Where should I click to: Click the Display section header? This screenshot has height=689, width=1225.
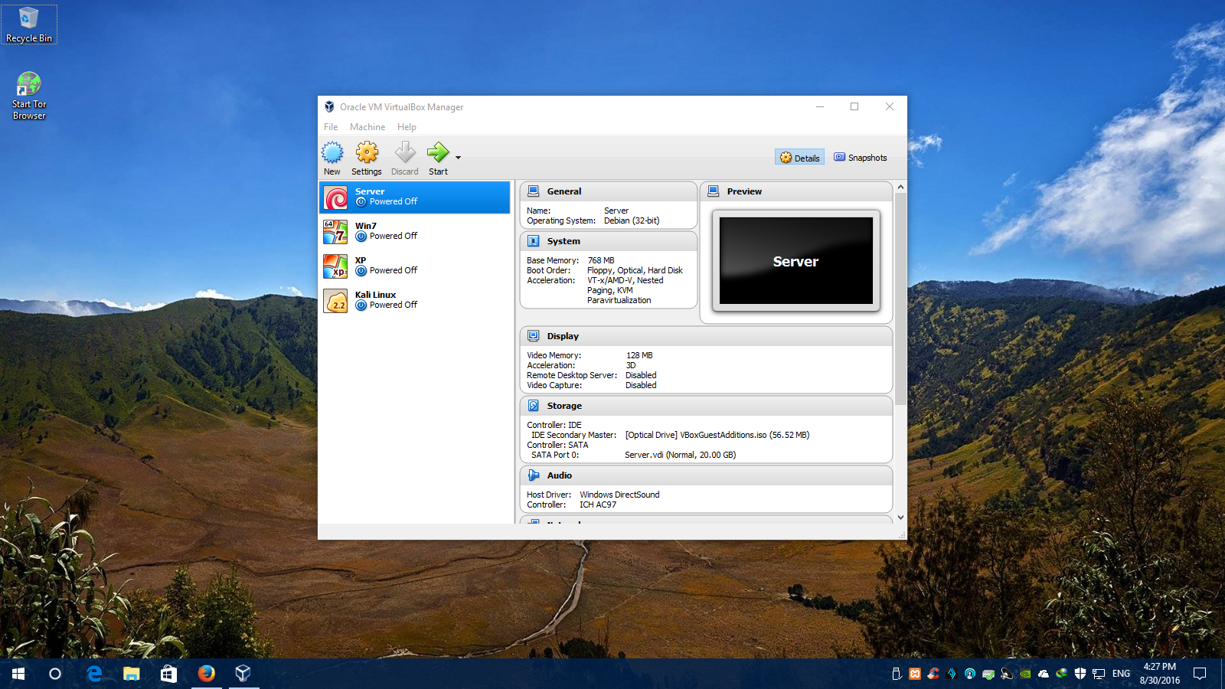click(706, 336)
